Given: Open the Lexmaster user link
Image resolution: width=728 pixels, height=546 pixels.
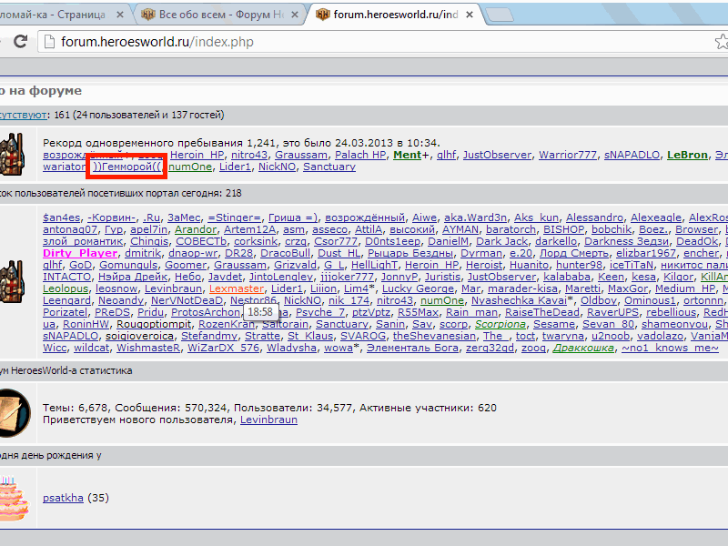Looking at the screenshot, I should 237,288.
